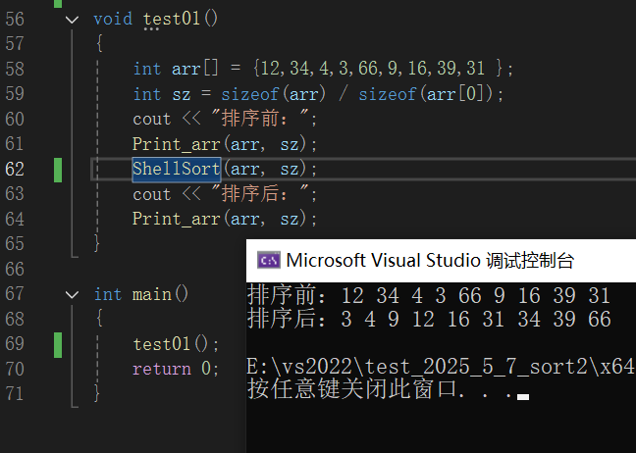Click the opening brace on line 57
This screenshot has height=453, width=636.
[x=98, y=43]
